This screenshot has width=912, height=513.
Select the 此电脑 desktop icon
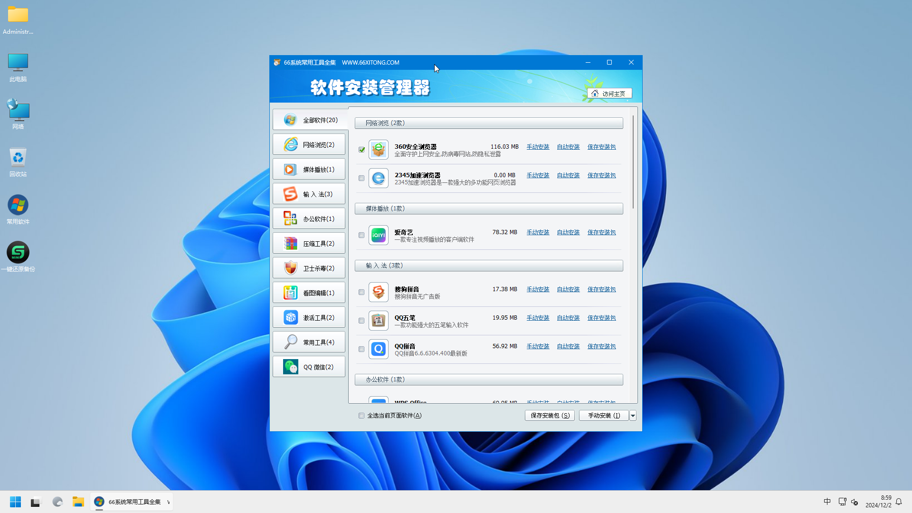click(x=18, y=67)
